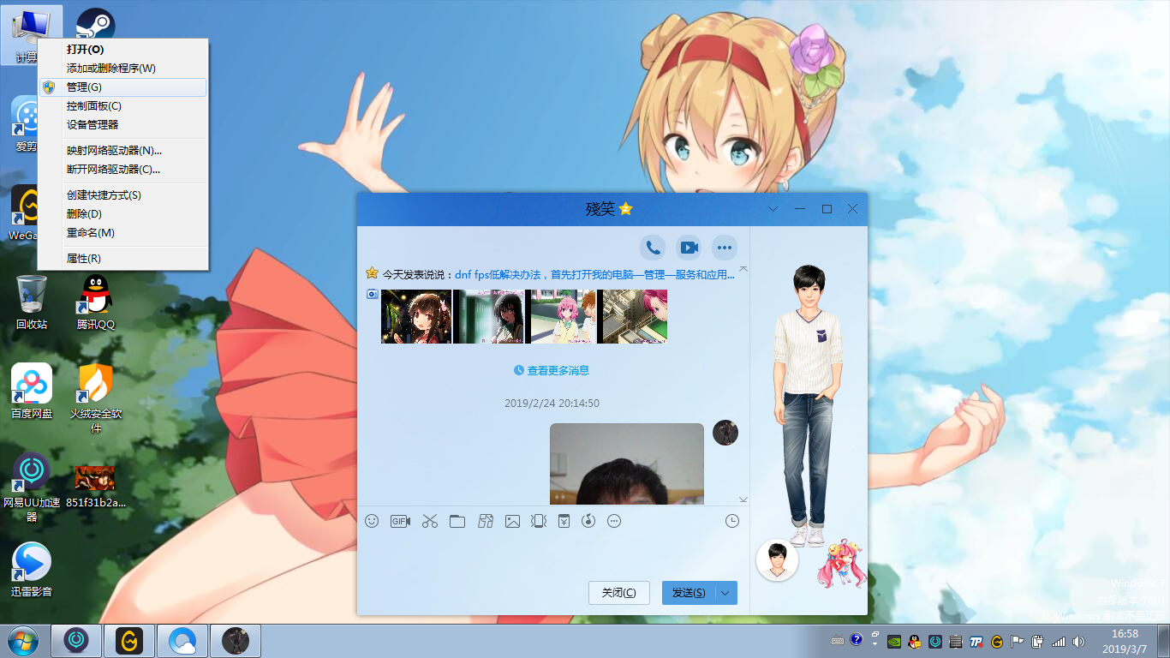
Task: Click the GIF recording icon
Action: coord(401,521)
